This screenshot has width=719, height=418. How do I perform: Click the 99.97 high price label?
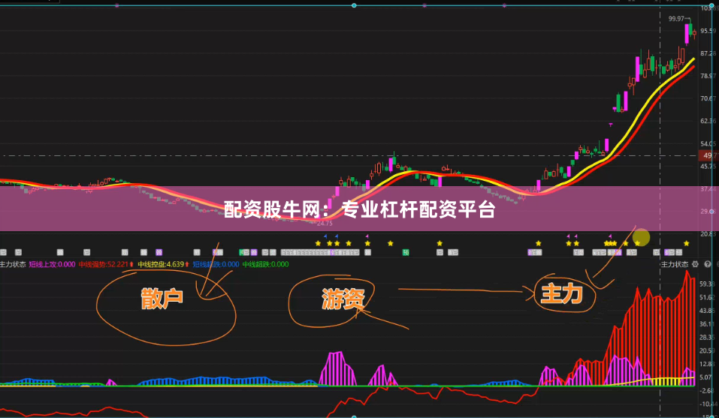(x=676, y=19)
